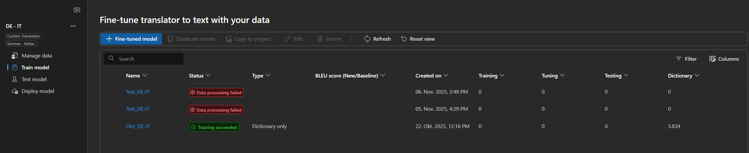Click the date 05. Nov. 2025, 4:29 PM
Viewport: 749px width, 153px height.
(x=441, y=109)
